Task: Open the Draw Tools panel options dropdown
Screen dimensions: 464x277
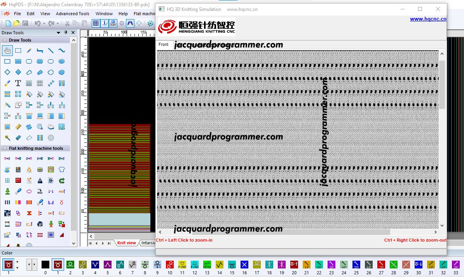Action: 58,33
